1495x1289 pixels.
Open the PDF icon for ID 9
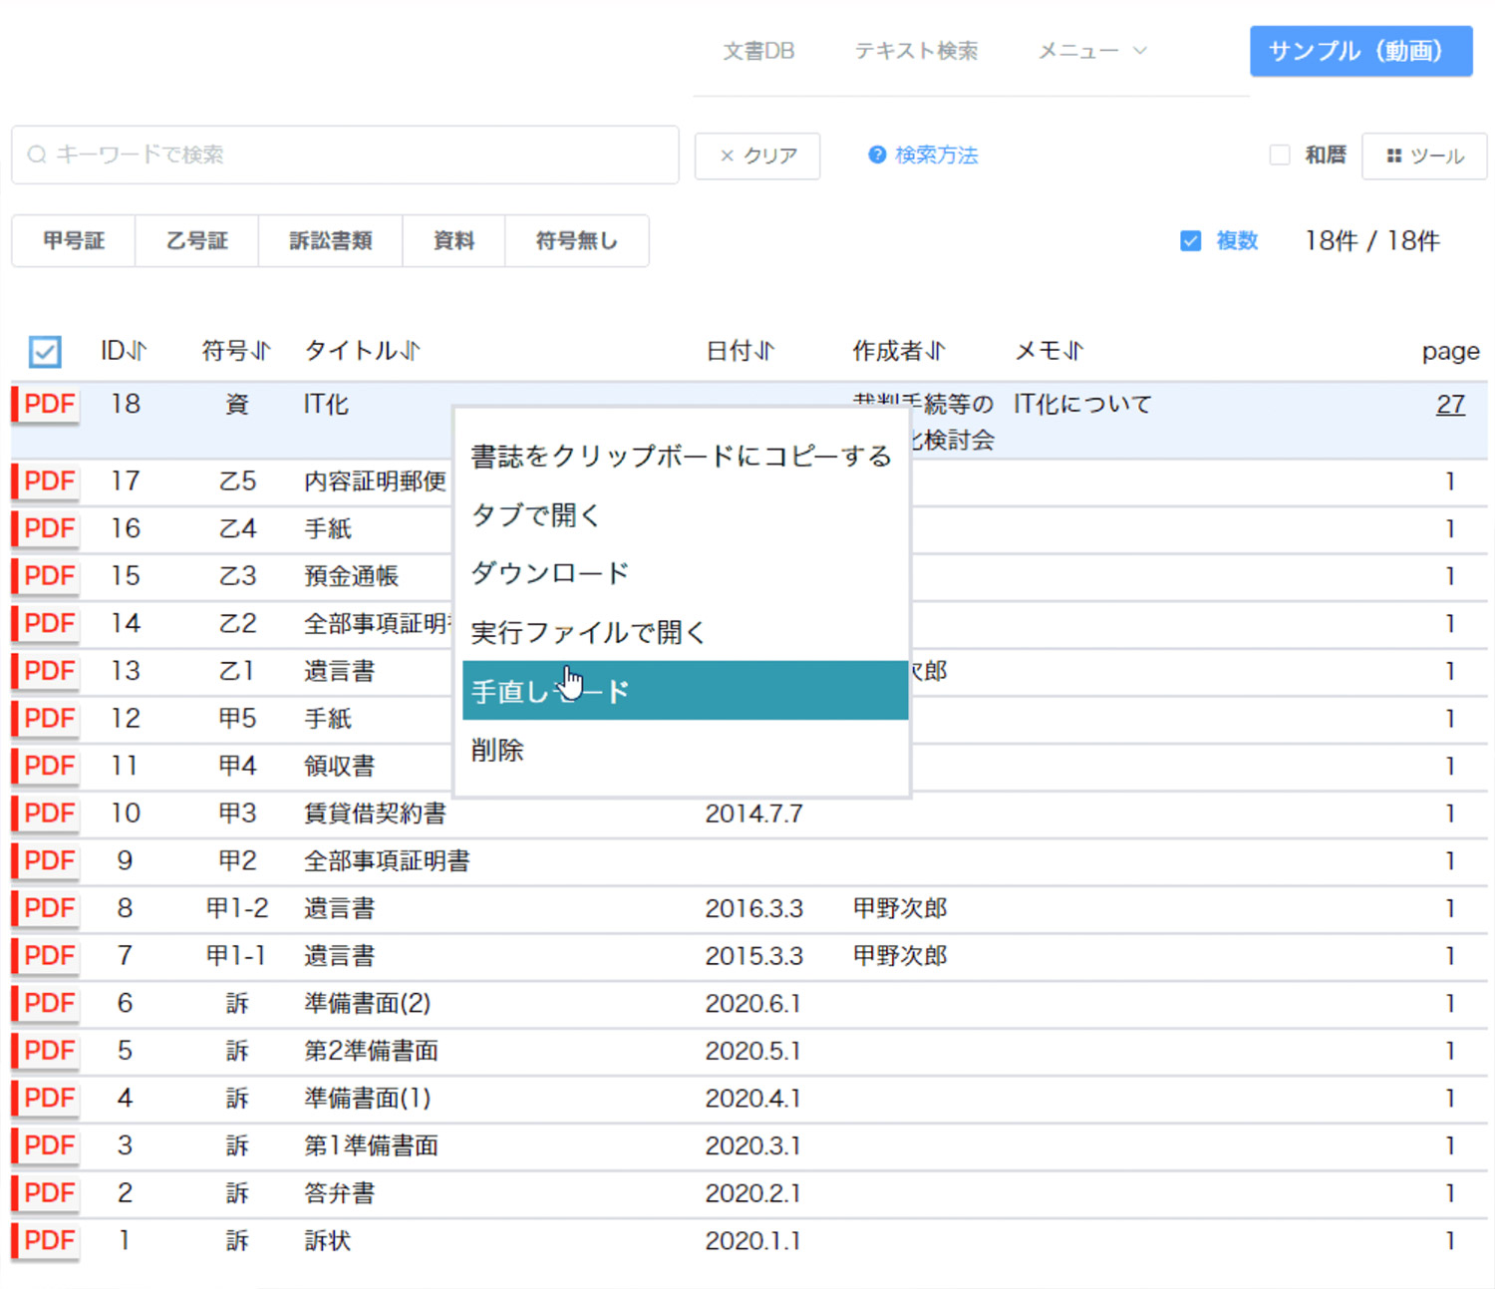[x=46, y=861]
